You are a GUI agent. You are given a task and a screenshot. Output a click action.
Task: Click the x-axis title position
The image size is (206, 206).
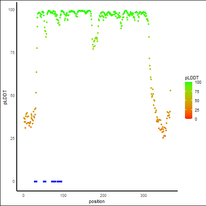[97, 201]
